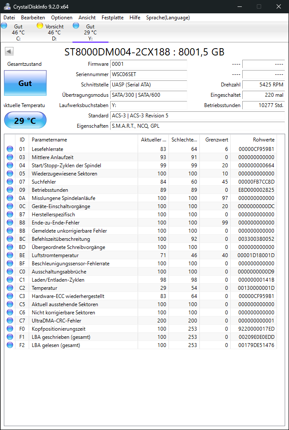Image resolution: width=289 pixels, height=430 pixels.
Task: Select Gemeldete unkorrigierbare Fehler parameter name
Action: [x=69, y=231]
